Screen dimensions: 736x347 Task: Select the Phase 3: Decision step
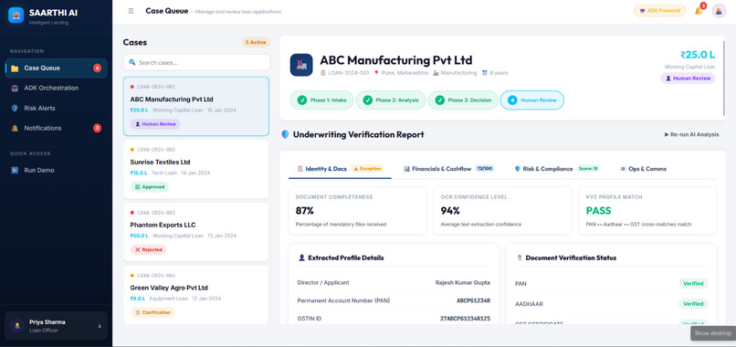click(x=463, y=100)
